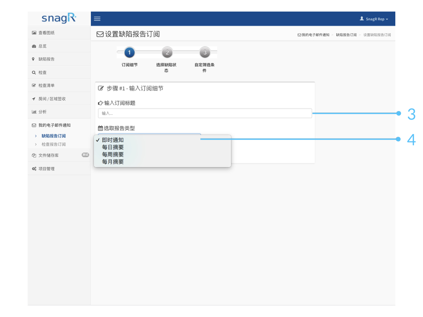The width and height of the screenshot is (423, 317).
Task: Click the gears icon beside 项目管理
Action: (x=34, y=168)
